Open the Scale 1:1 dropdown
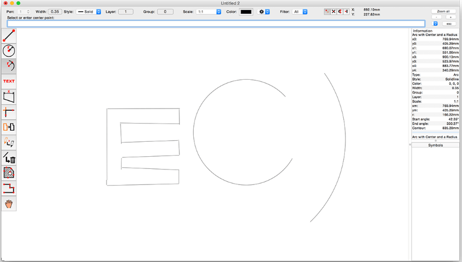 point(209,12)
